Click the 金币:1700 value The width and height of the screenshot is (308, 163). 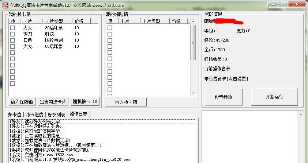click(x=214, y=50)
